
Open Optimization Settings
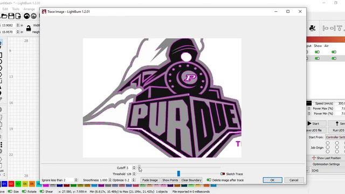point(326,164)
